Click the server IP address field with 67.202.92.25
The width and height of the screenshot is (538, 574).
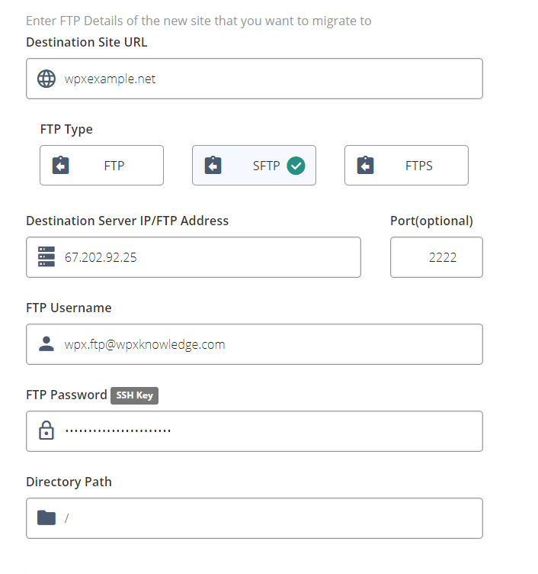pos(194,257)
